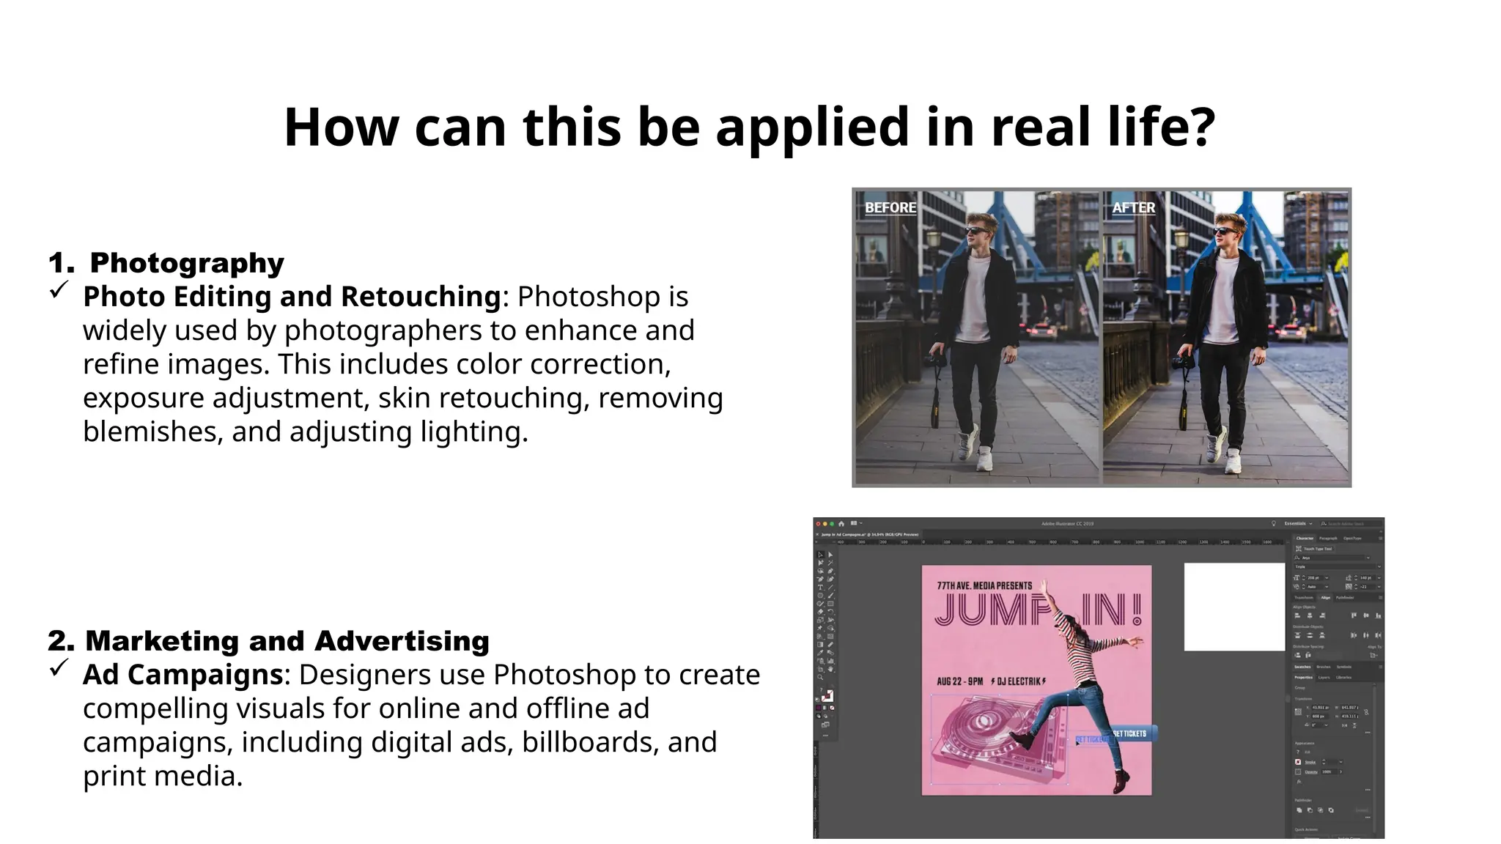Click the Illustrator Home icon
This screenshot has height=844, width=1501.
(841, 523)
